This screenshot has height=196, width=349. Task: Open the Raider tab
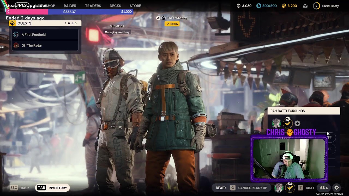pos(70,6)
